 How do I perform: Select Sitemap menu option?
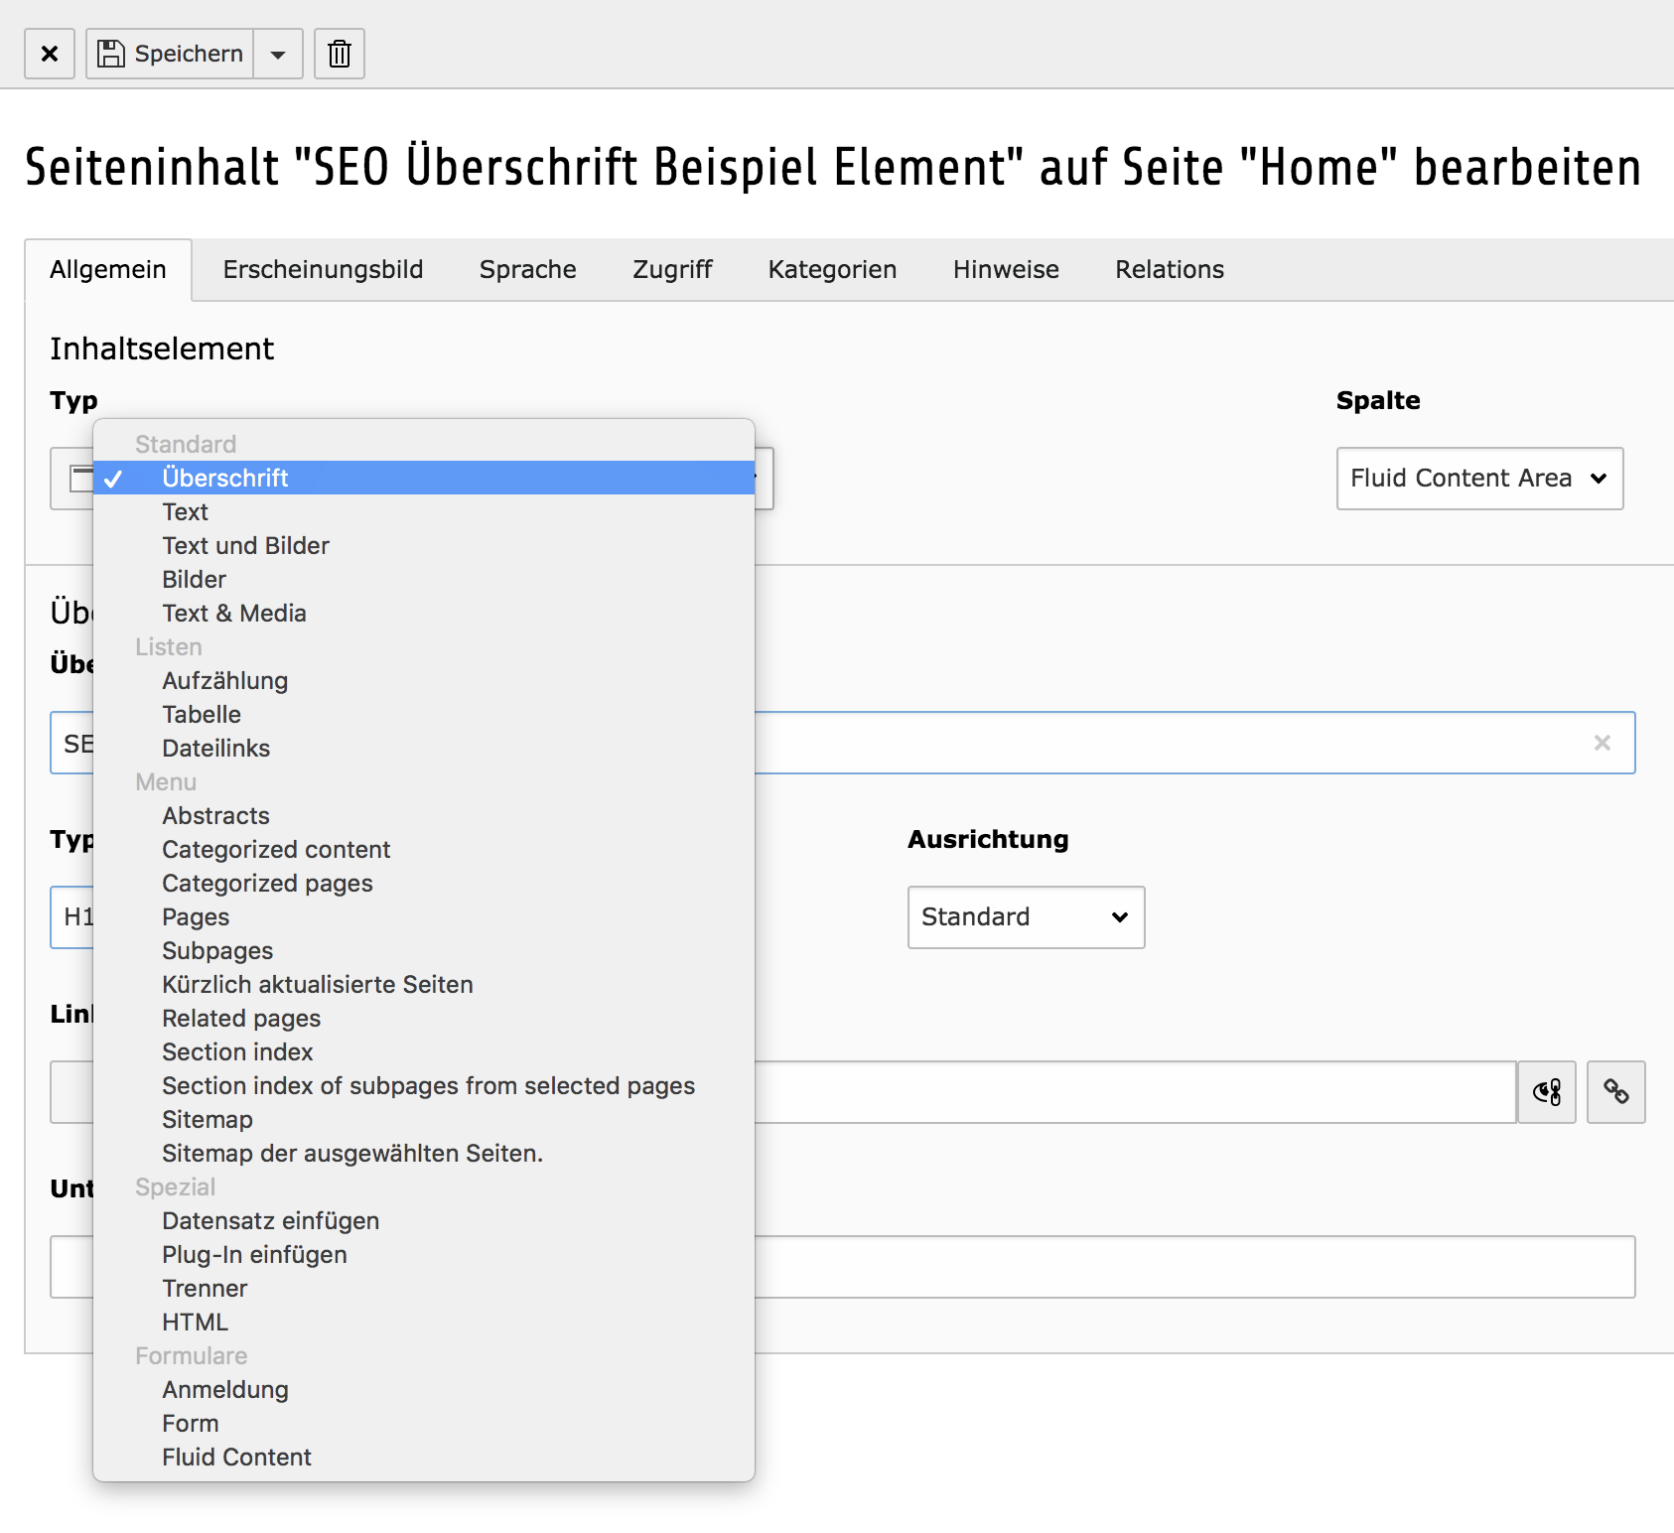pos(208,1120)
